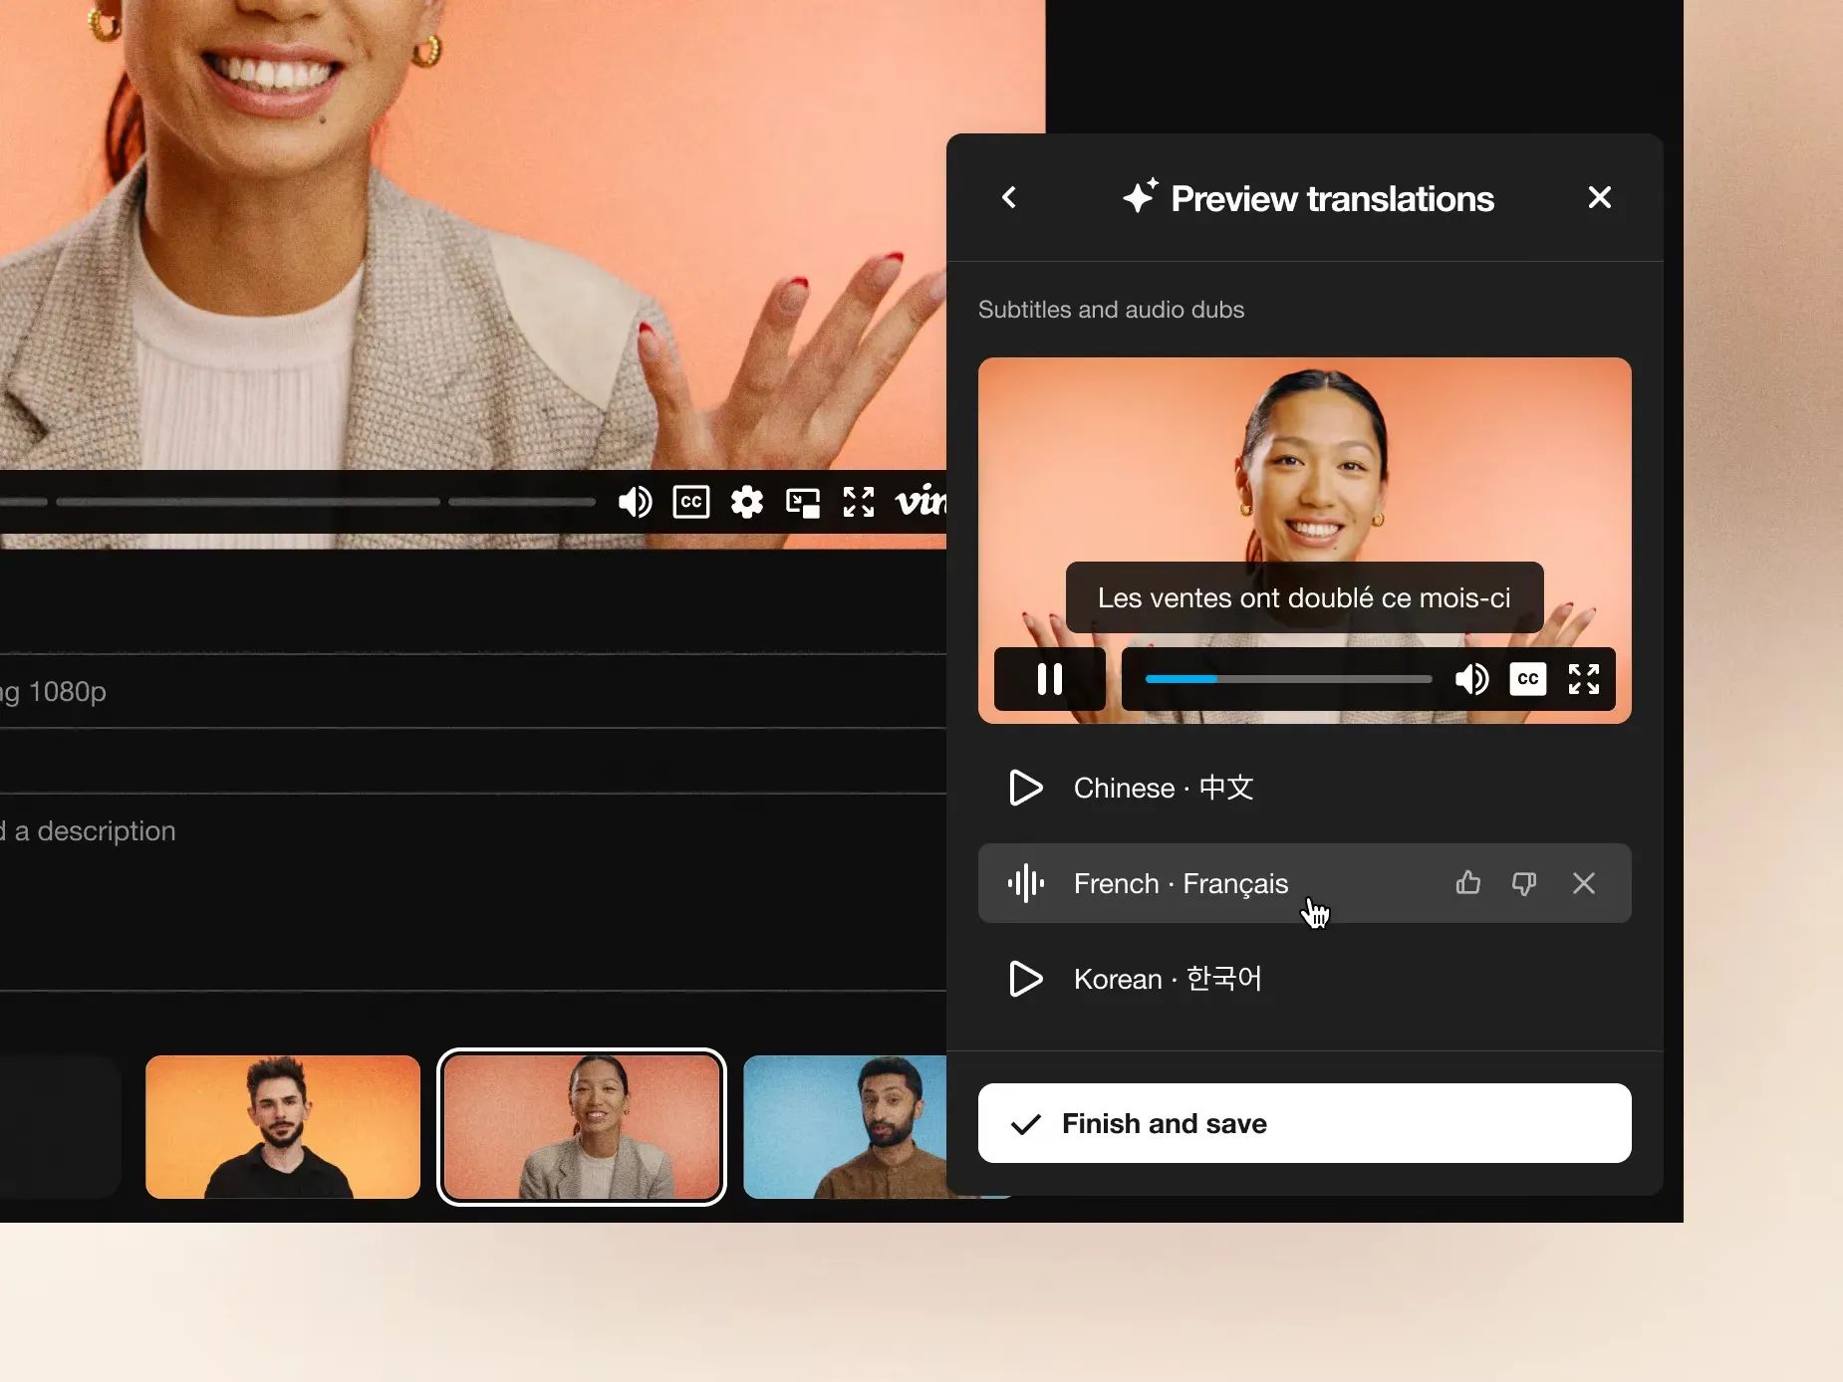The height and width of the screenshot is (1382, 1843).
Task: Mute the main video player volume
Action: click(635, 502)
